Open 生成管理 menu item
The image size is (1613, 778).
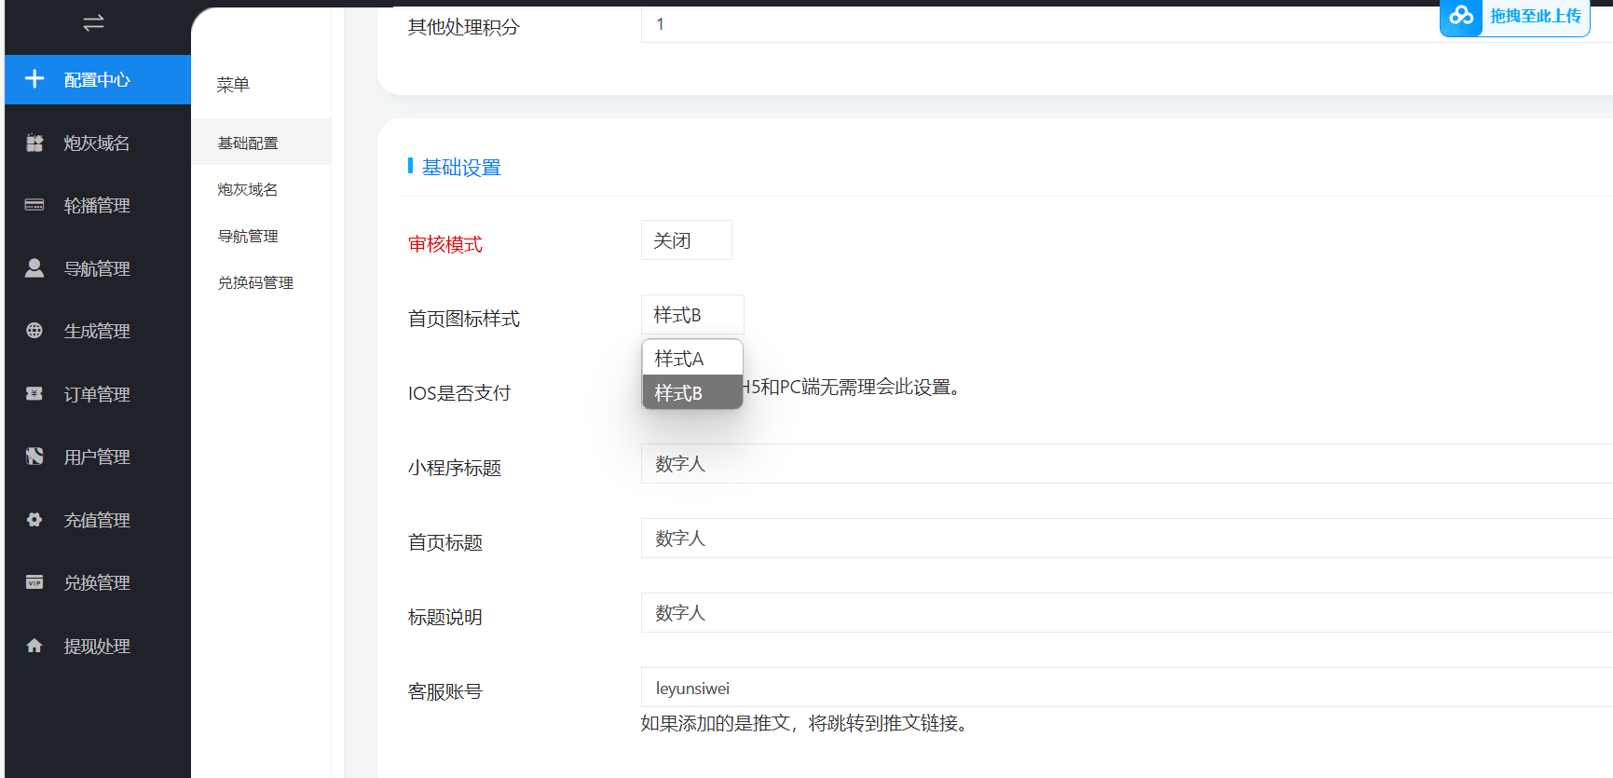[98, 331]
